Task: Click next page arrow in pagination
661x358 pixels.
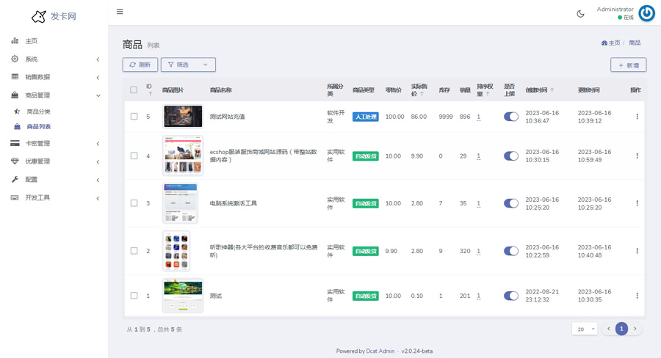Action: click(x=635, y=329)
